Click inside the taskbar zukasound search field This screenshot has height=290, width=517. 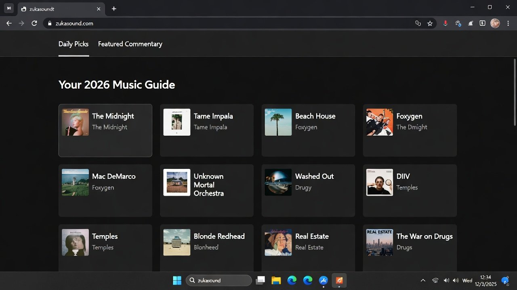pyautogui.click(x=219, y=280)
